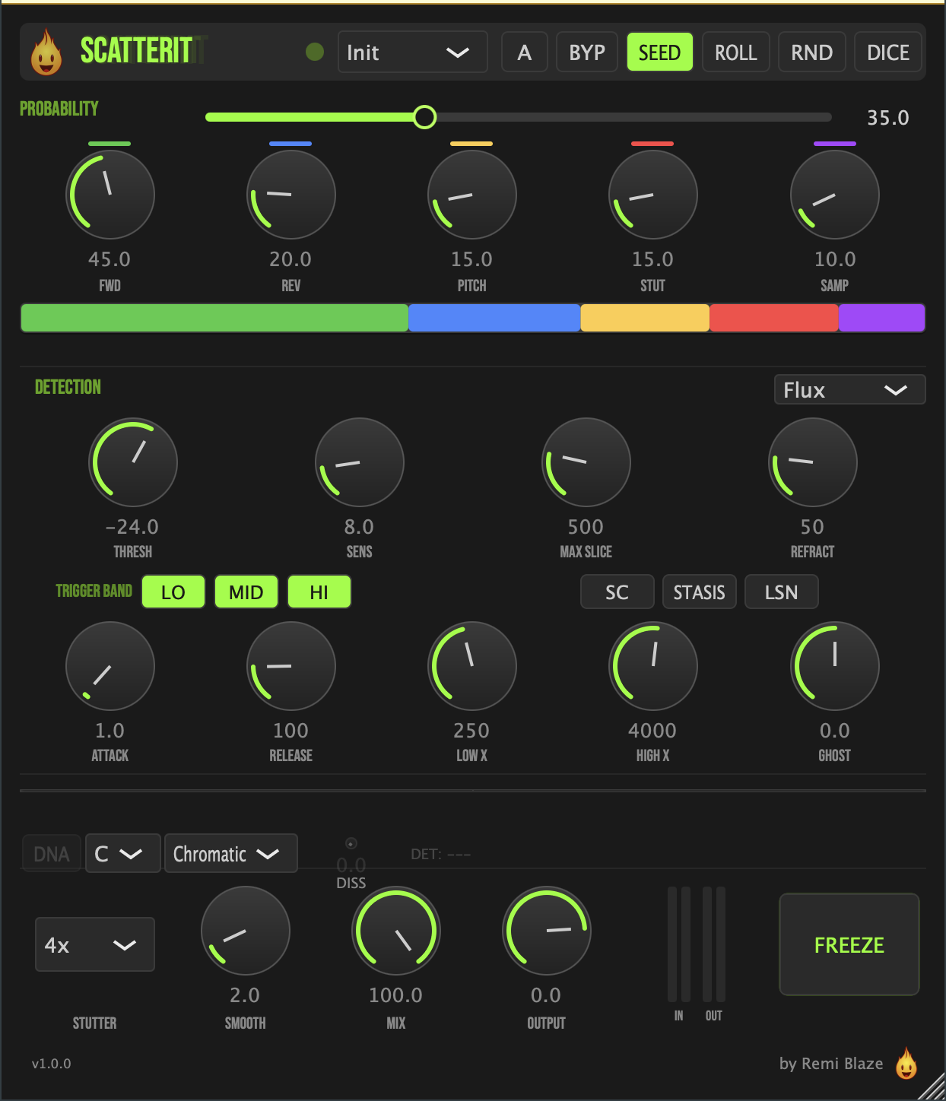
Task: Toggle the MID trigger band
Action: point(246,592)
